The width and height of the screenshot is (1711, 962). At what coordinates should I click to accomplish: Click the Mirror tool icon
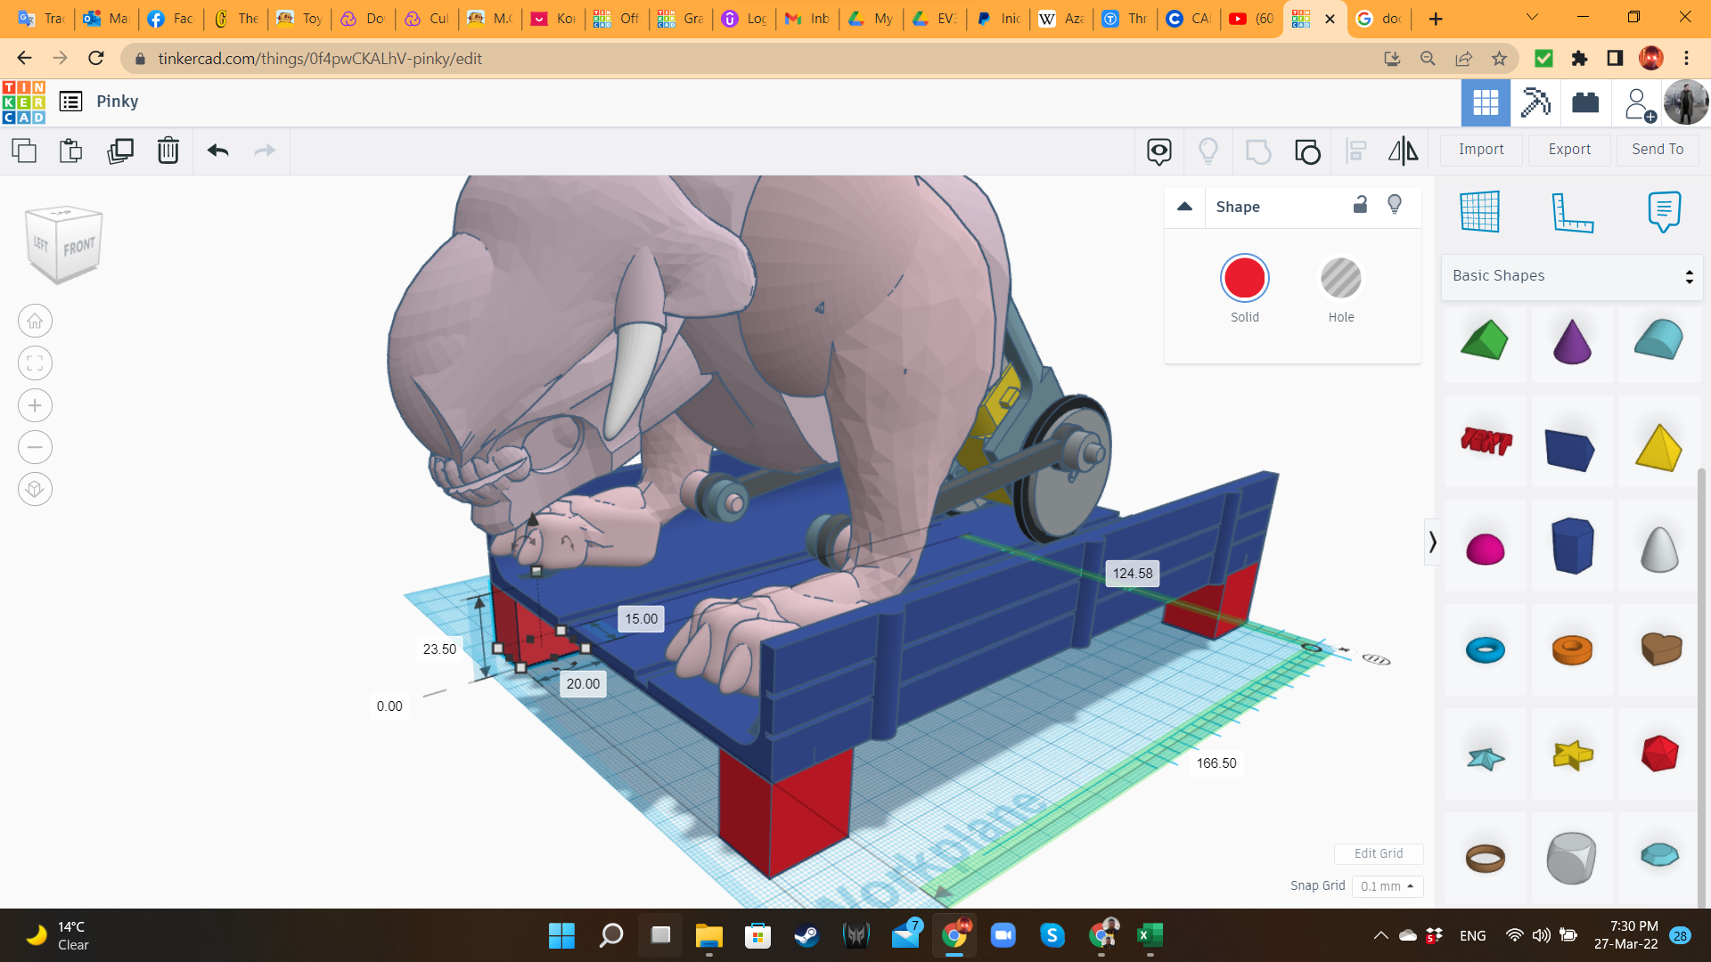[1403, 151]
